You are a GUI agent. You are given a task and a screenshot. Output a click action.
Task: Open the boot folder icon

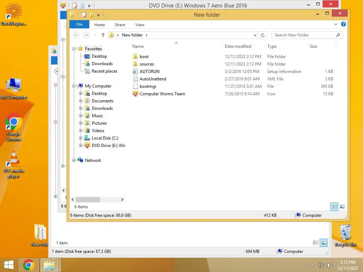tap(135, 56)
